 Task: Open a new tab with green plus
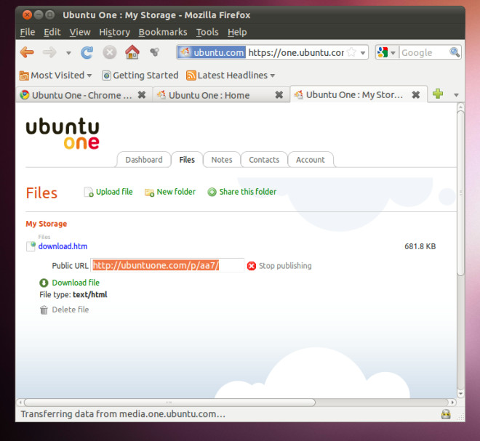tap(438, 94)
